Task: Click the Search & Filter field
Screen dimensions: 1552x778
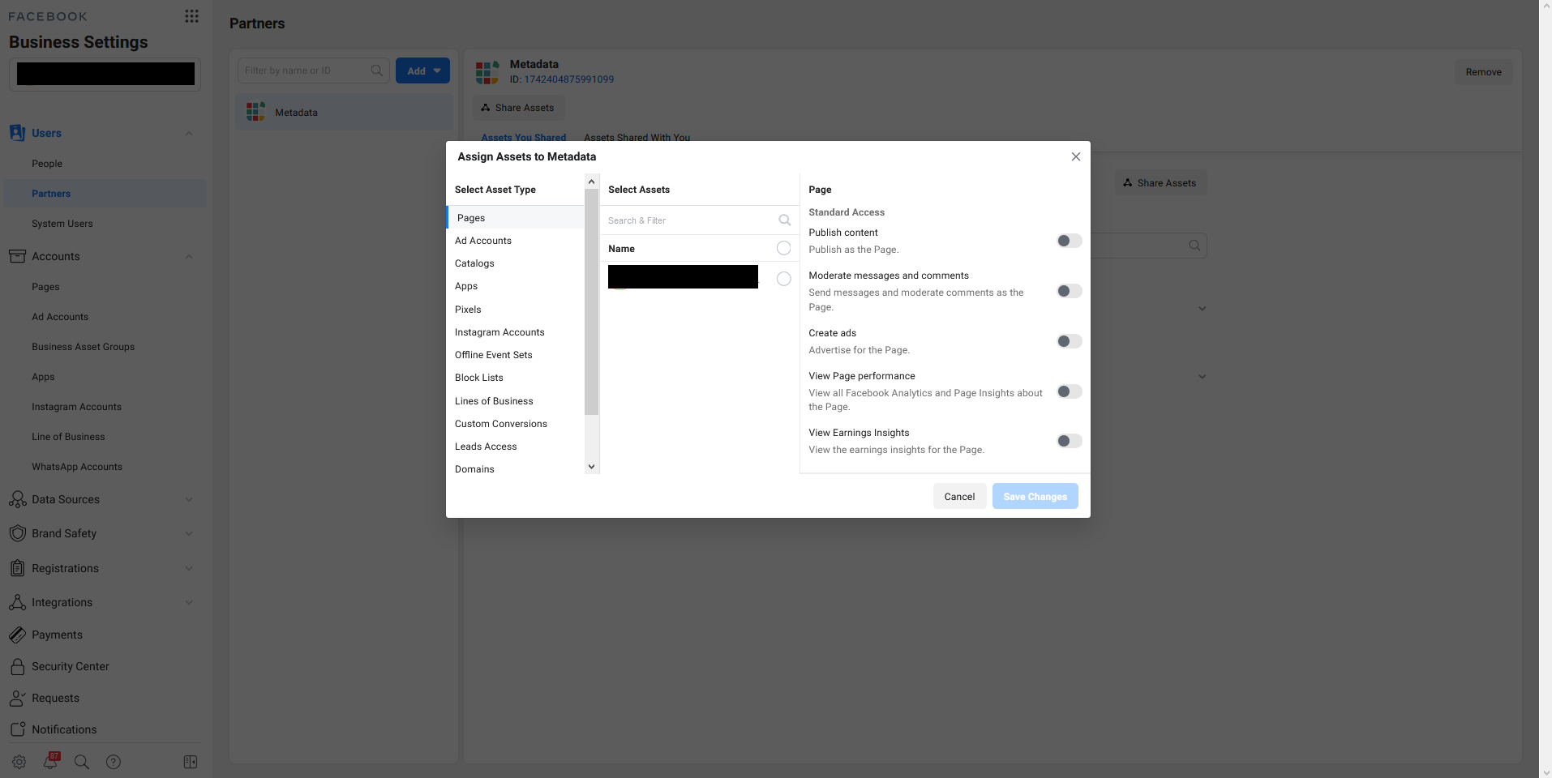Action: 689,220
